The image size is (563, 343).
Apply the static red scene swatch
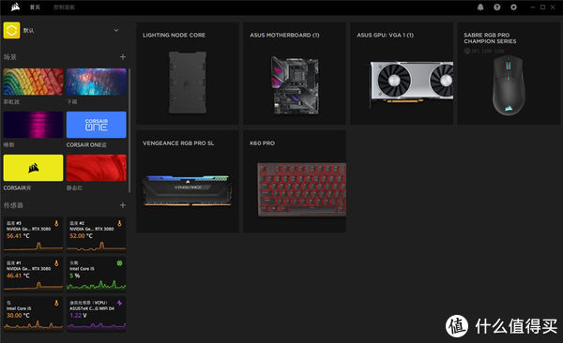[97, 168]
